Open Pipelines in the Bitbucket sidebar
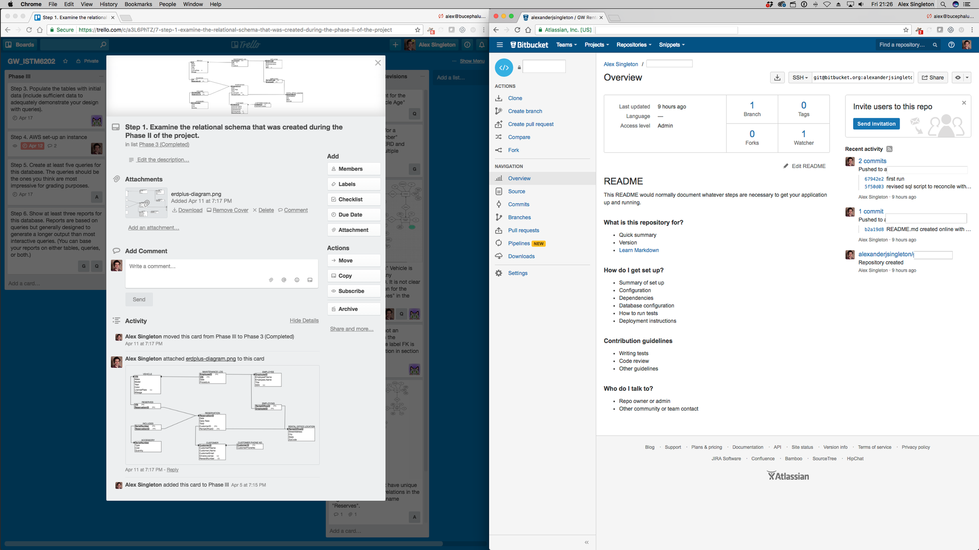 519,243
